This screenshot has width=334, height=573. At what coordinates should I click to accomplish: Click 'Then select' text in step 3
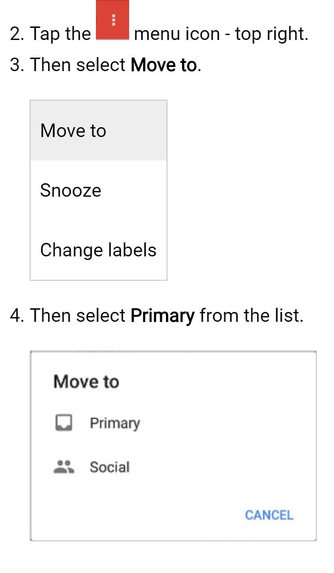click(78, 65)
